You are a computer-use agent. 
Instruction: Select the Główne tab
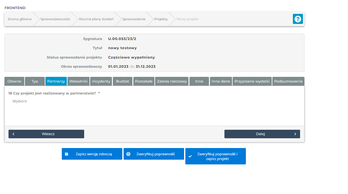14,81
